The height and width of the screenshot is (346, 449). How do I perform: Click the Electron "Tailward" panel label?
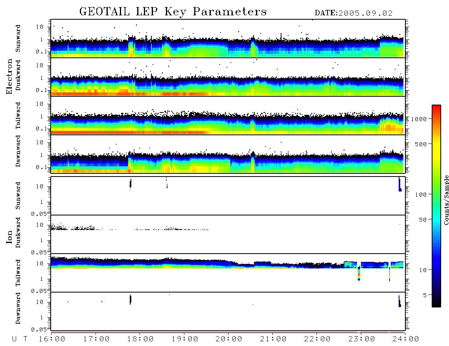click(18, 116)
